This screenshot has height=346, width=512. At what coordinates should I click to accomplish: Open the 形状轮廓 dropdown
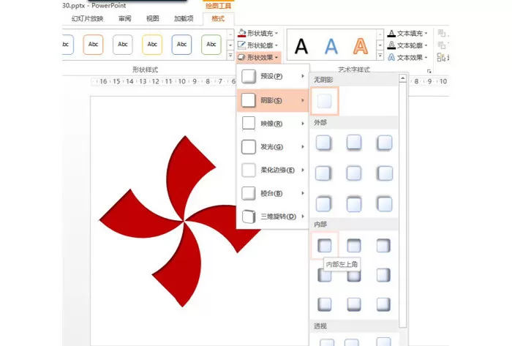tap(258, 45)
